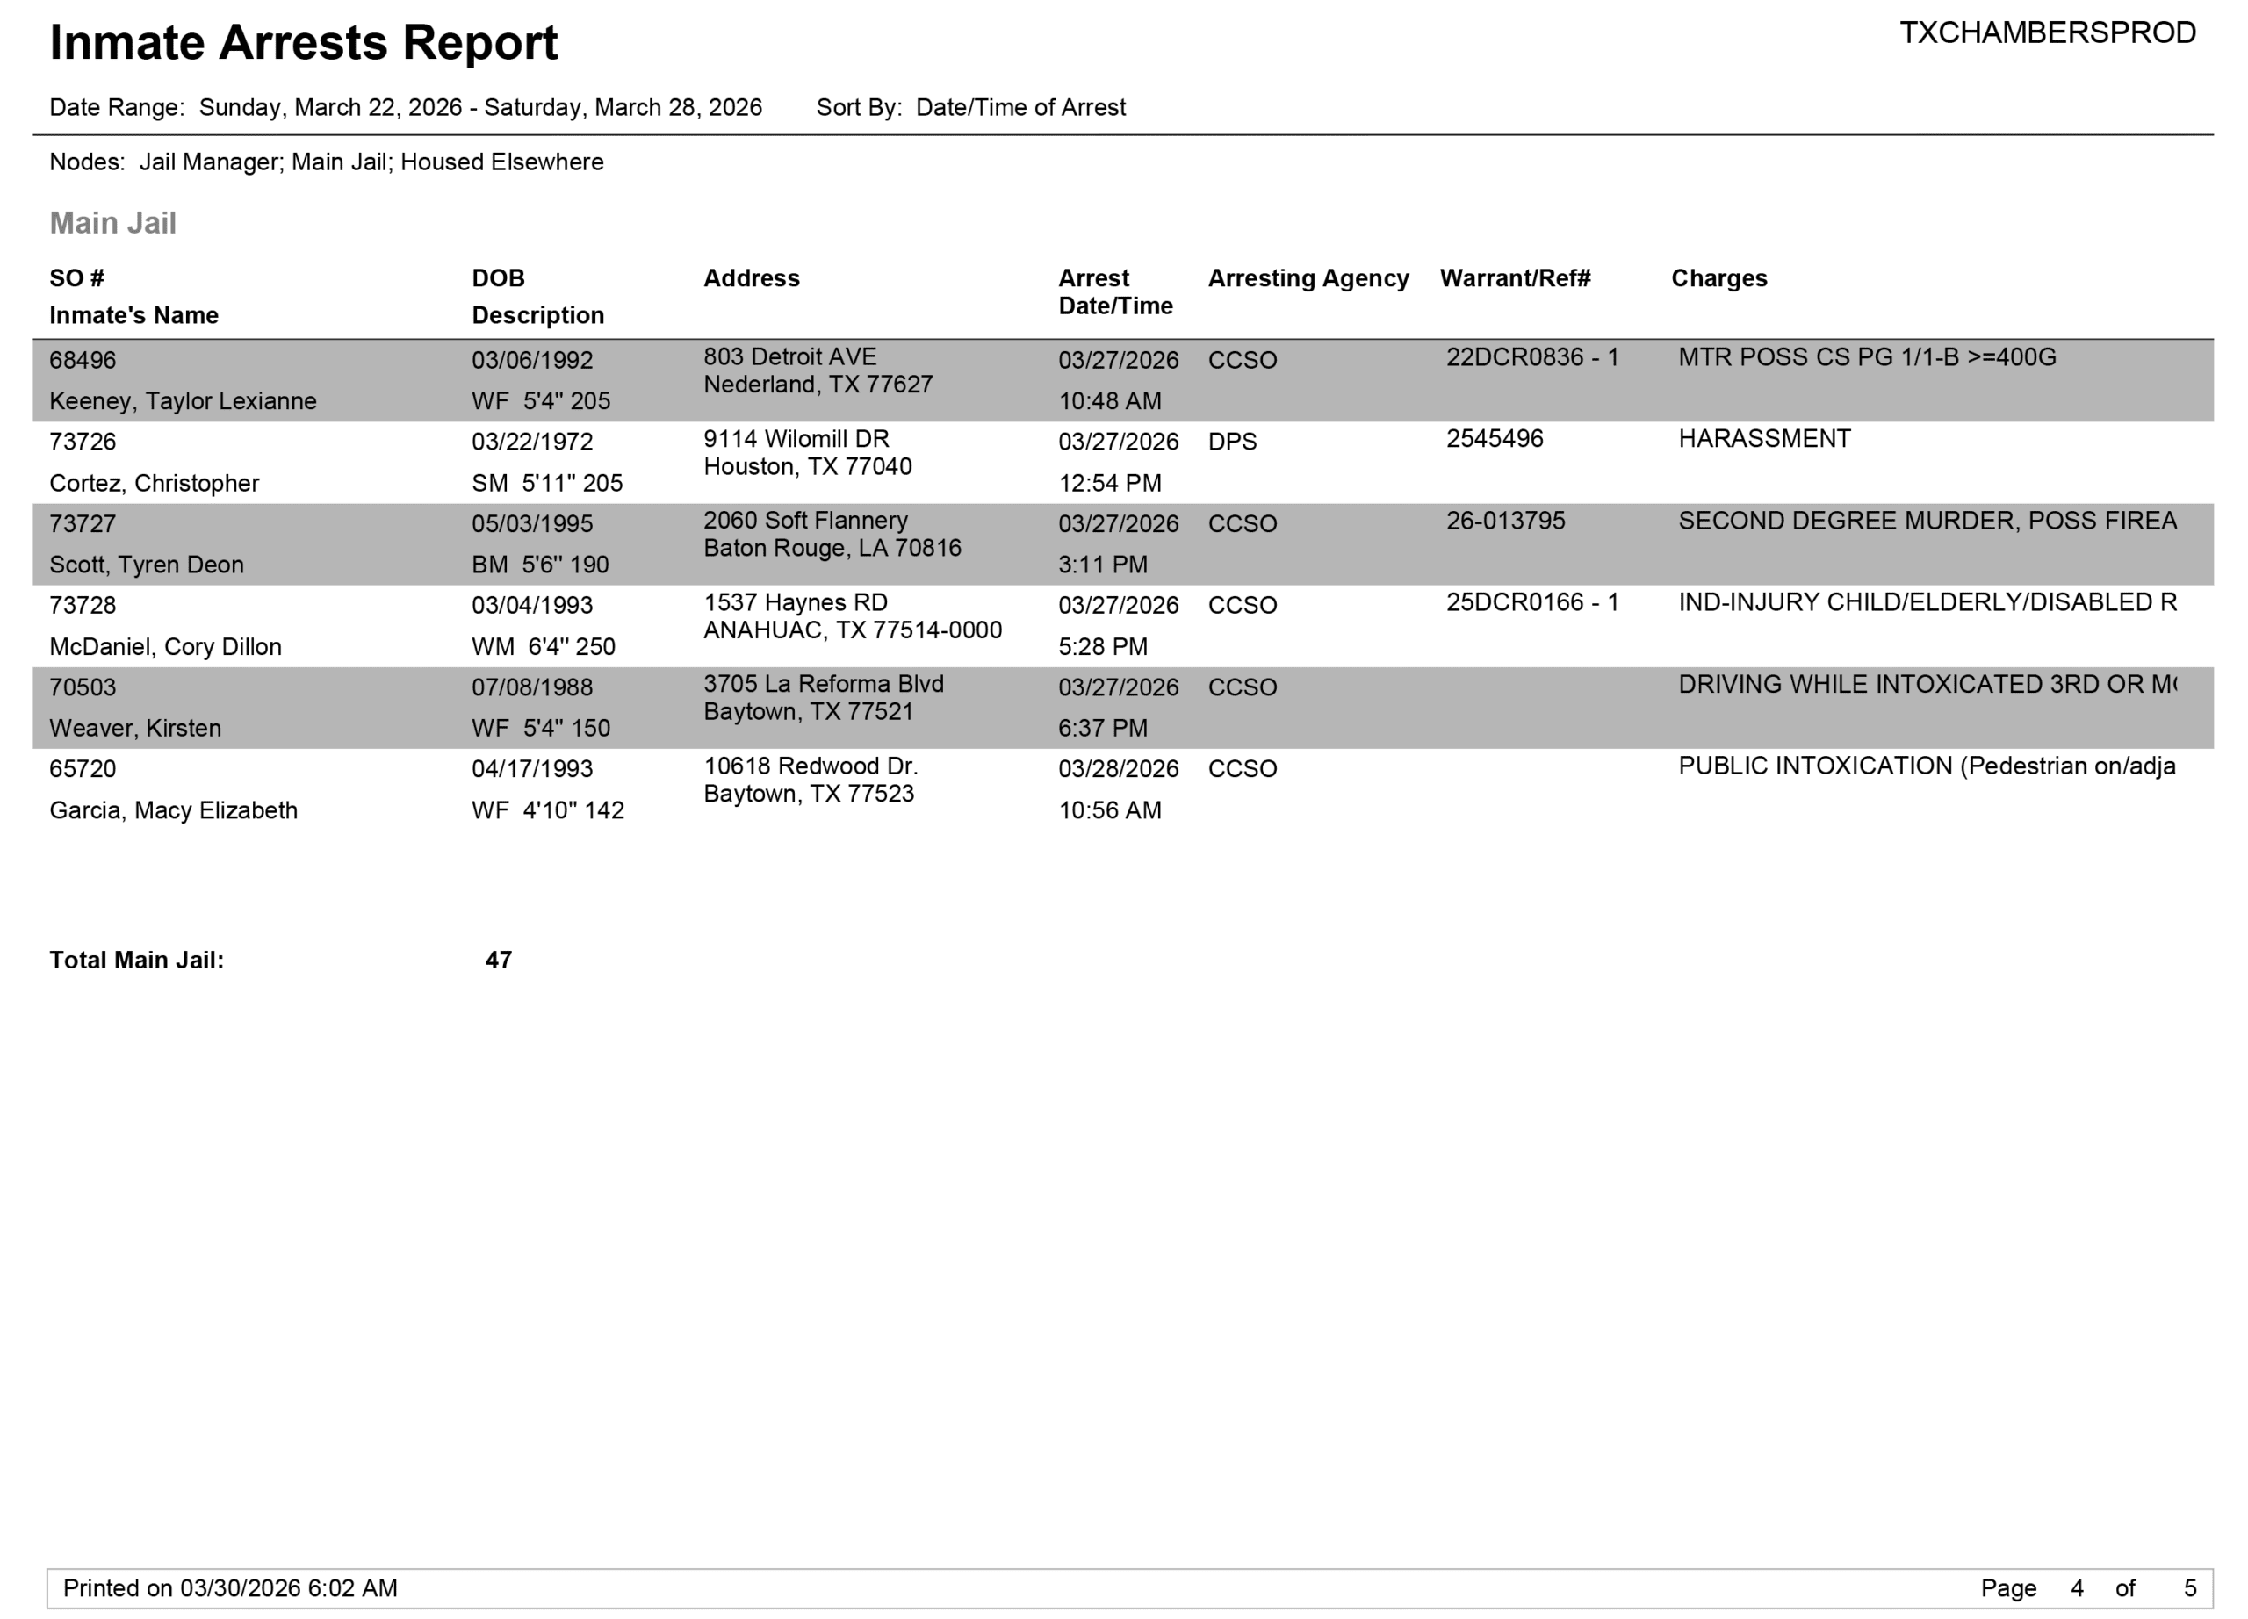Image resolution: width=2248 pixels, height=1619 pixels.
Task: Click the Total Main Jail count 47
Action: (x=499, y=961)
